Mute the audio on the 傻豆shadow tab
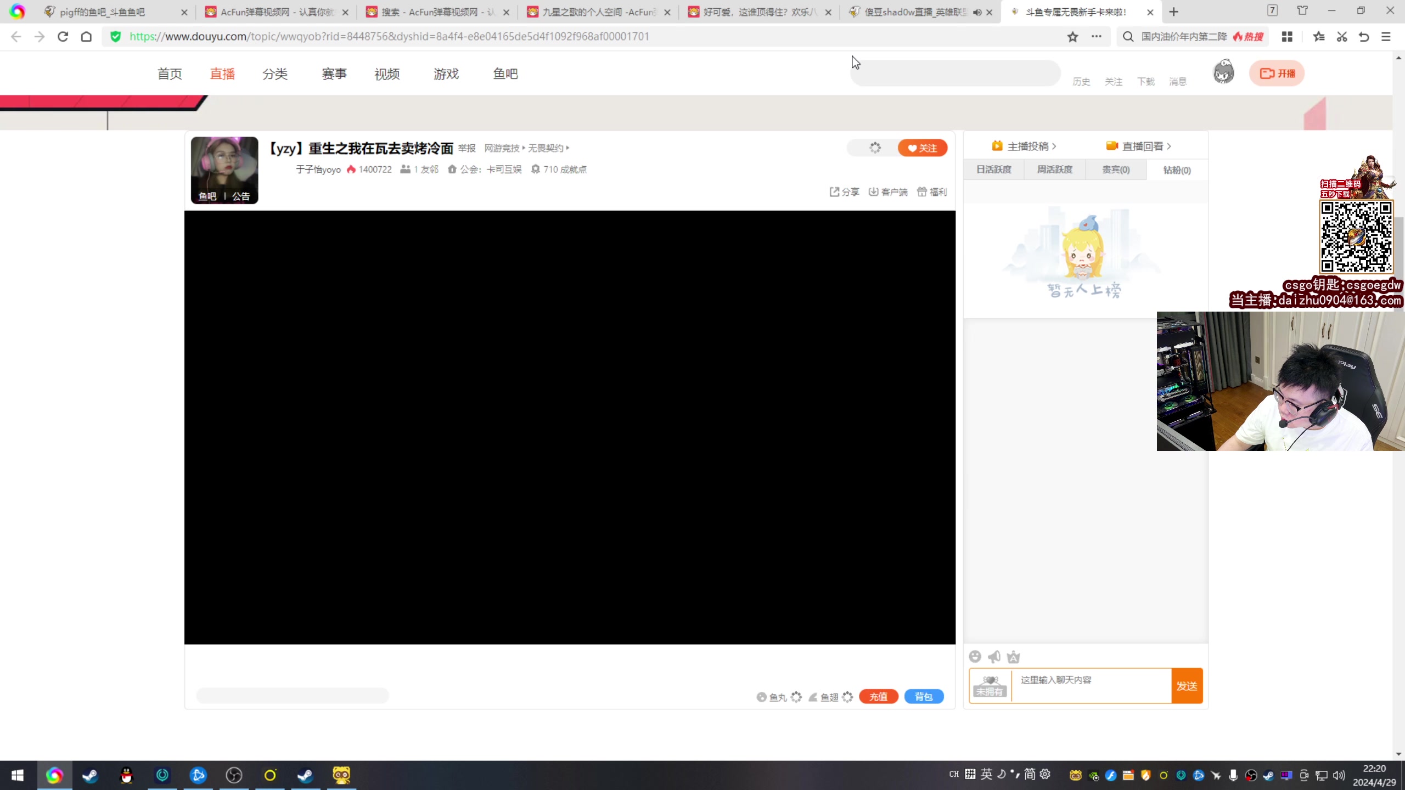Image resolution: width=1405 pixels, height=790 pixels. (977, 12)
